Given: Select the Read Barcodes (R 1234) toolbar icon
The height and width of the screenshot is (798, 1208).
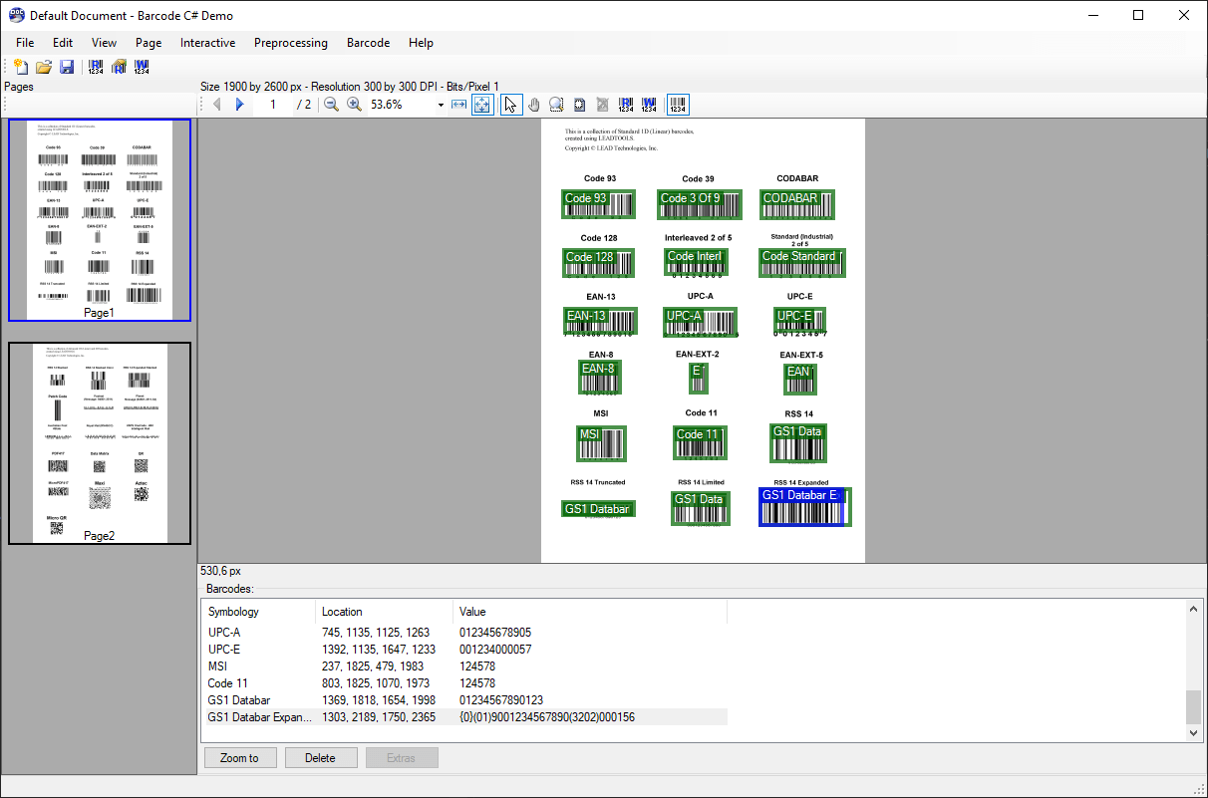Looking at the screenshot, I should 95,66.
